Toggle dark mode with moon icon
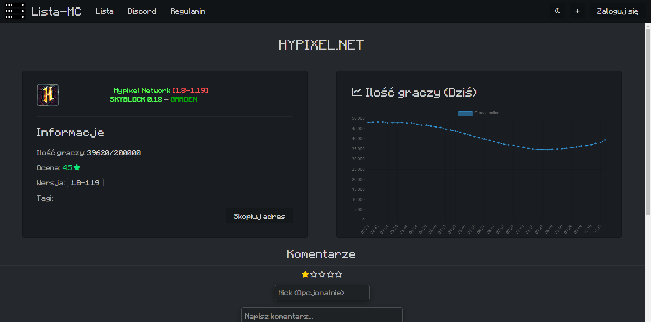Viewport: 651px width, 322px height. [x=558, y=11]
